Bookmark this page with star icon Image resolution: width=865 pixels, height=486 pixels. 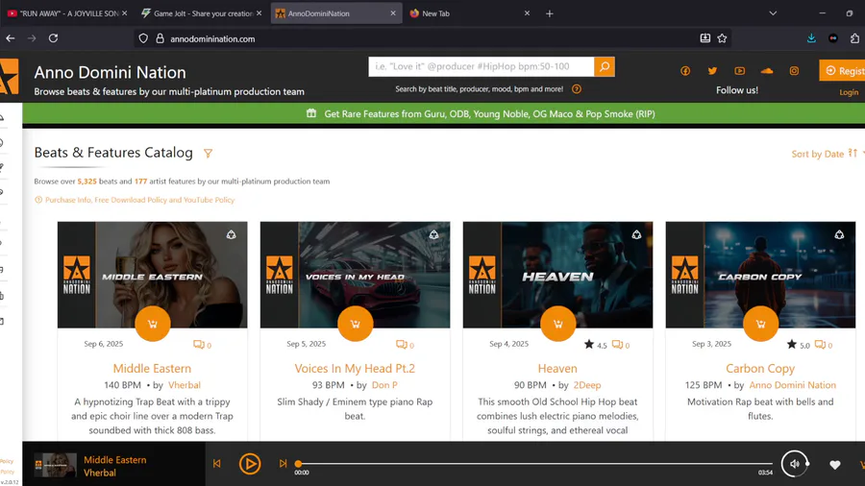[722, 38]
